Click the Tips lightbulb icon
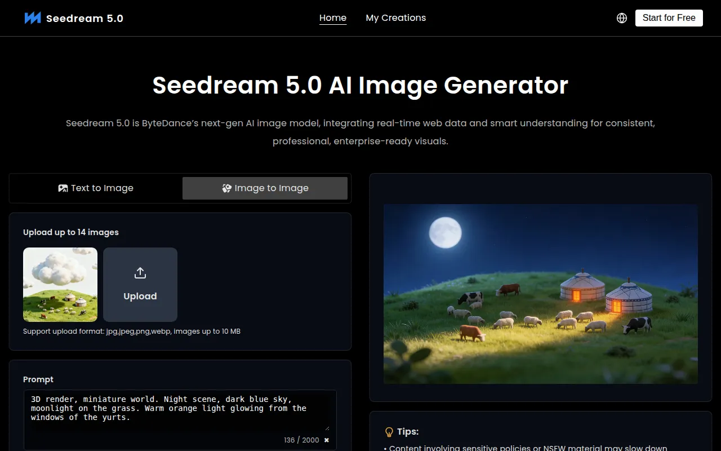Viewport: 721px width, 451px height. (389, 431)
